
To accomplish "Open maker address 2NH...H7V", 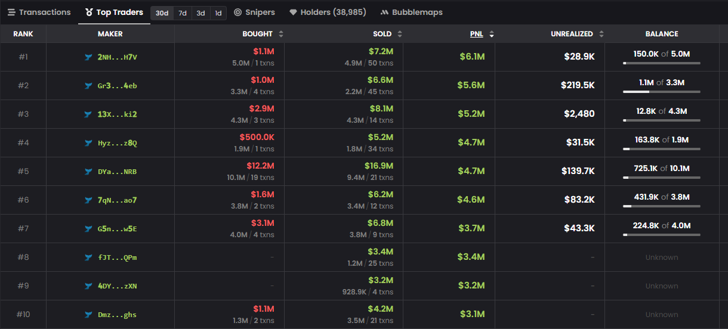I will coord(117,57).
